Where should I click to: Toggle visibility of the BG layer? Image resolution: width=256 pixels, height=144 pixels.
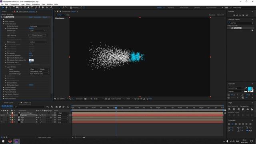click(2, 122)
